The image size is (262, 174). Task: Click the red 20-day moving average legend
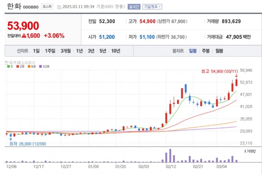click(18, 66)
